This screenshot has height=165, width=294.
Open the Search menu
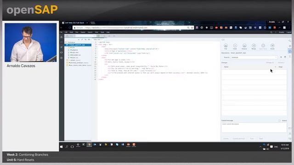pos(90,32)
